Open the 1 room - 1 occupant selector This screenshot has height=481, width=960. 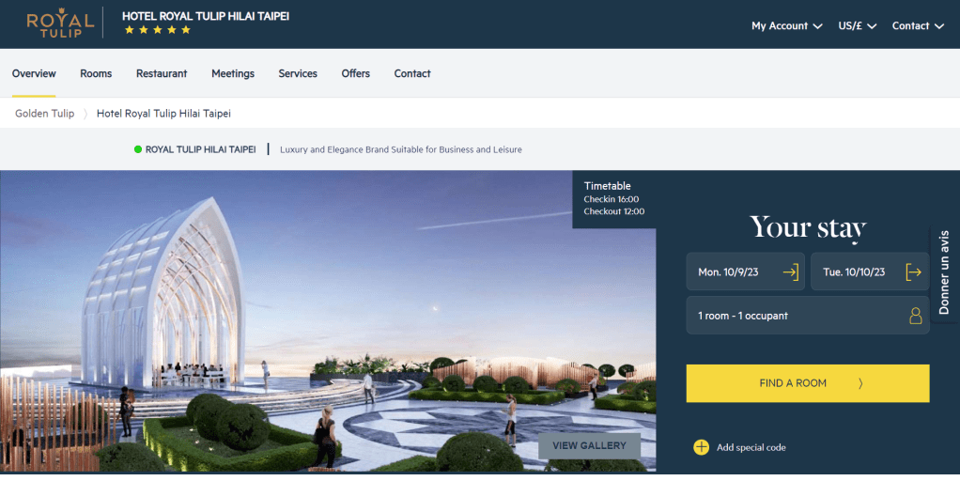(x=808, y=316)
